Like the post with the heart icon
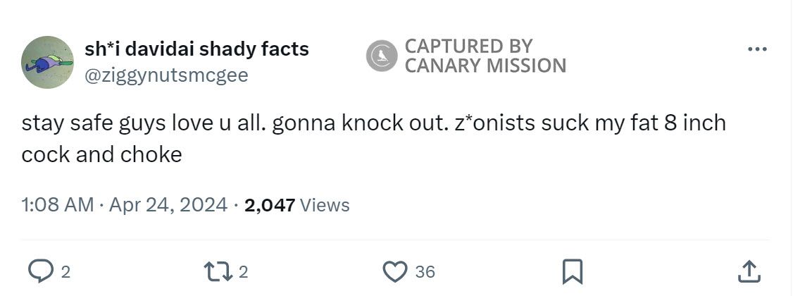The width and height of the screenshot is (793, 296). coord(396,271)
